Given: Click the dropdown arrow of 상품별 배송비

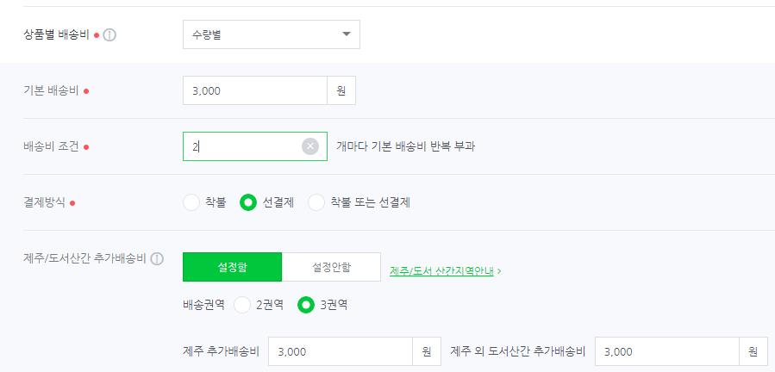Looking at the screenshot, I should click(347, 34).
